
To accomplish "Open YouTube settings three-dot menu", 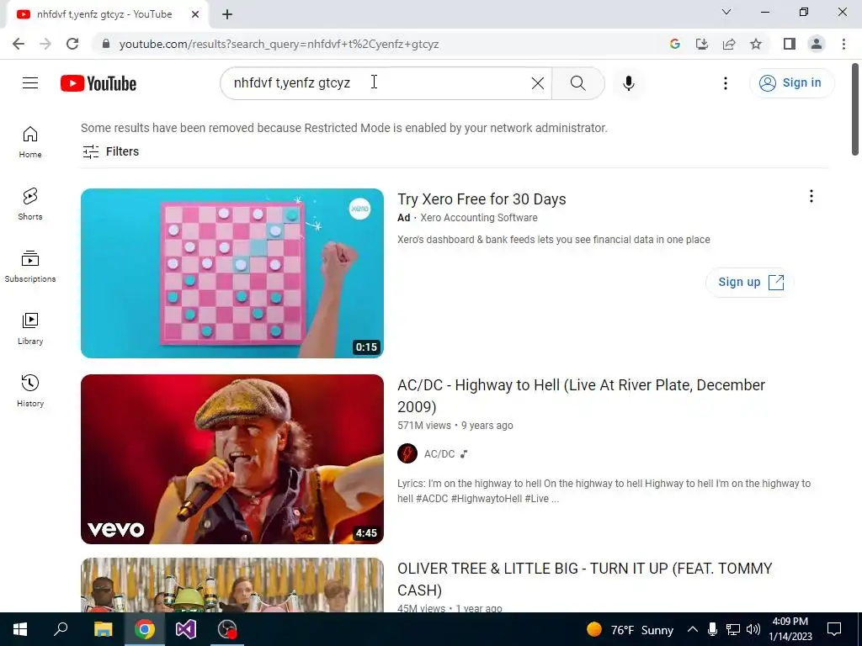I will click(726, 83).
